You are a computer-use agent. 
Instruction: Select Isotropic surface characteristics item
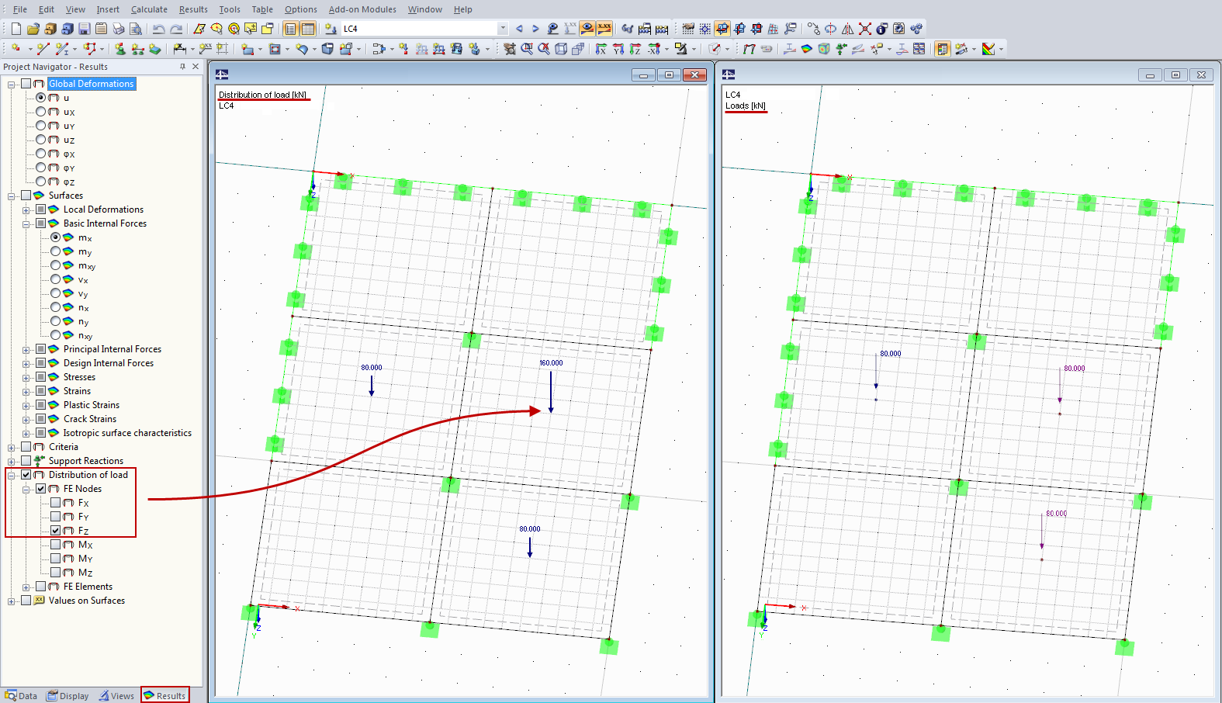point(127,433)
